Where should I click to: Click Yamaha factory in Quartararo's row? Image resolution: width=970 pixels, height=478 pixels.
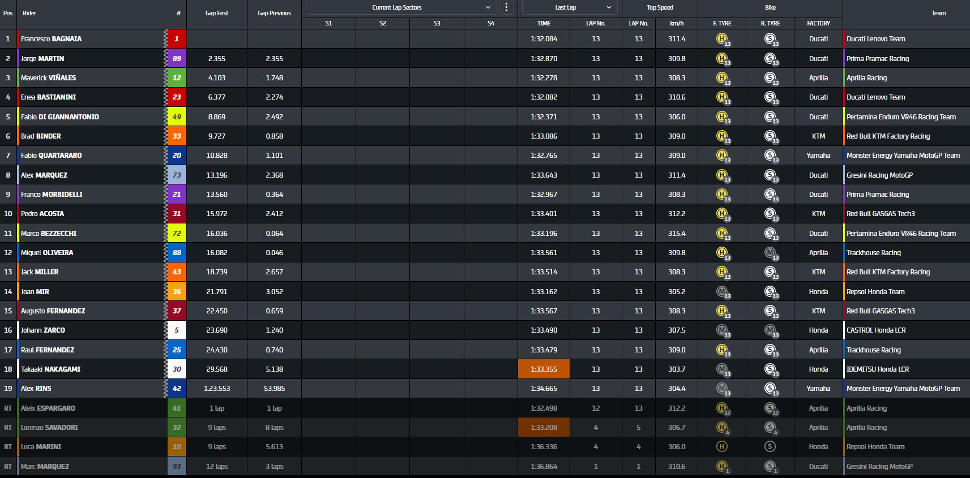818,155
